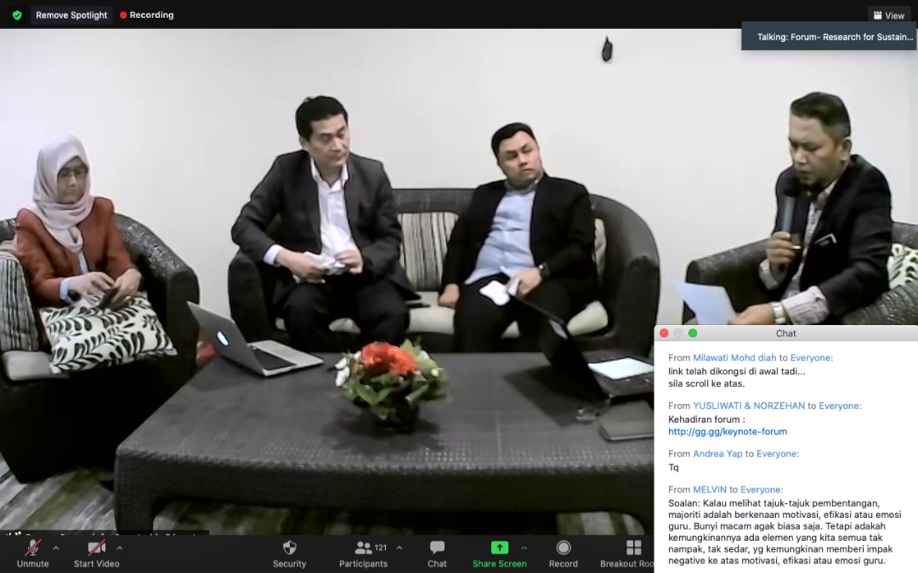Screen dimensions: 918x573
Task: Click the Chat bubble icon in the toolbar
Action: [437, 548]
